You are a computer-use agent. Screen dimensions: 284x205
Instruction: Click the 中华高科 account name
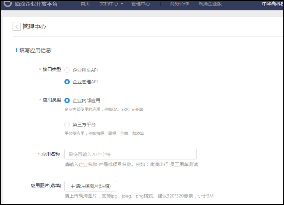273,4
